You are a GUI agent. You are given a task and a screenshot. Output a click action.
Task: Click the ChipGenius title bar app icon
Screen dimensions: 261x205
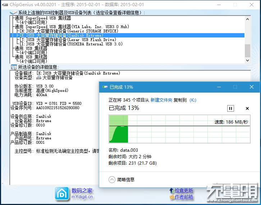point(5,5)
